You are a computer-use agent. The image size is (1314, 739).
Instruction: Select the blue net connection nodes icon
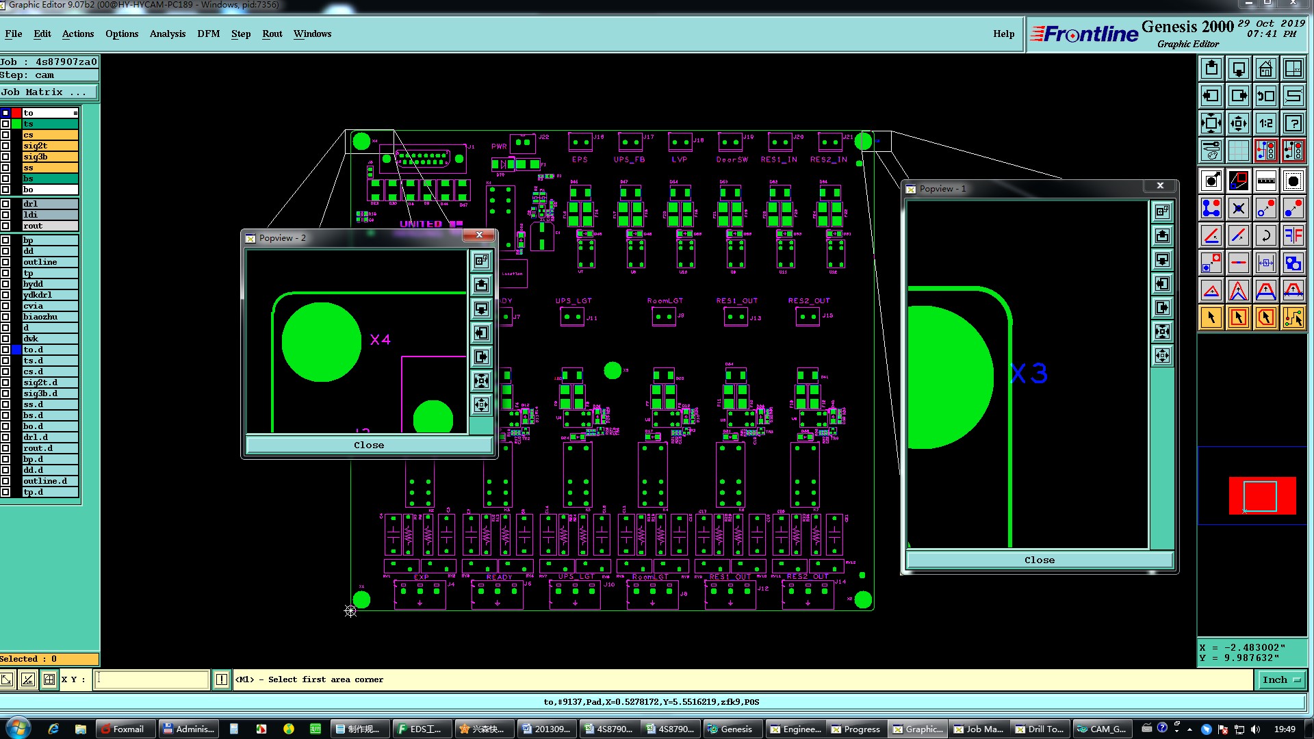point(1211,208)
